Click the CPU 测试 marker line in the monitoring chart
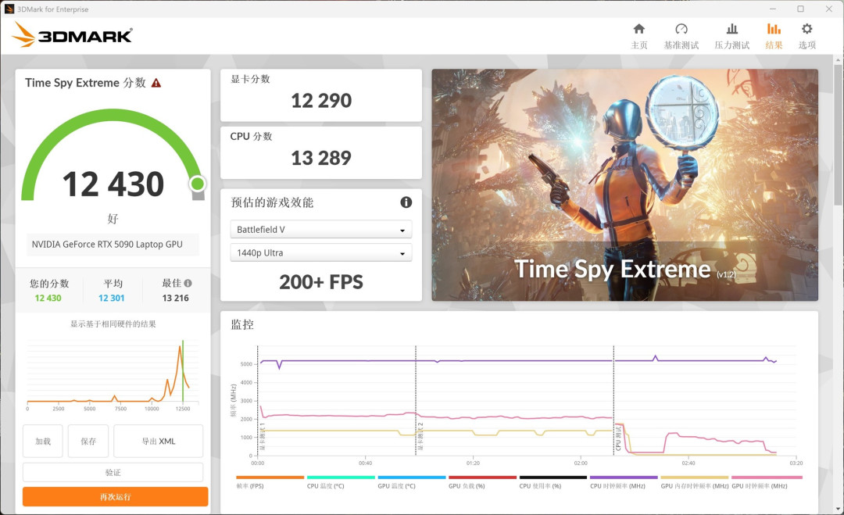Image resolution: width=844 pixels, height=515 pixels. pos(613,401)
